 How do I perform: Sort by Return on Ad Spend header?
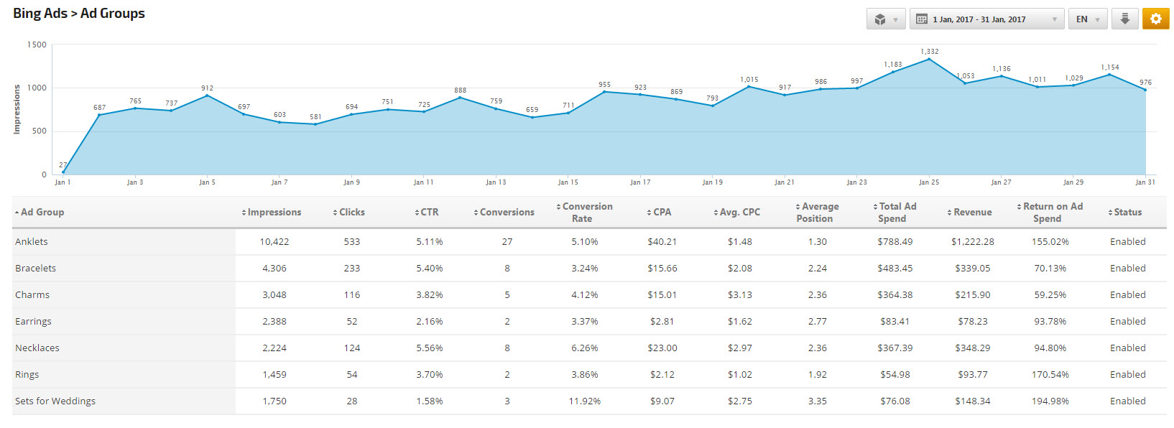tap(1050, 213)
